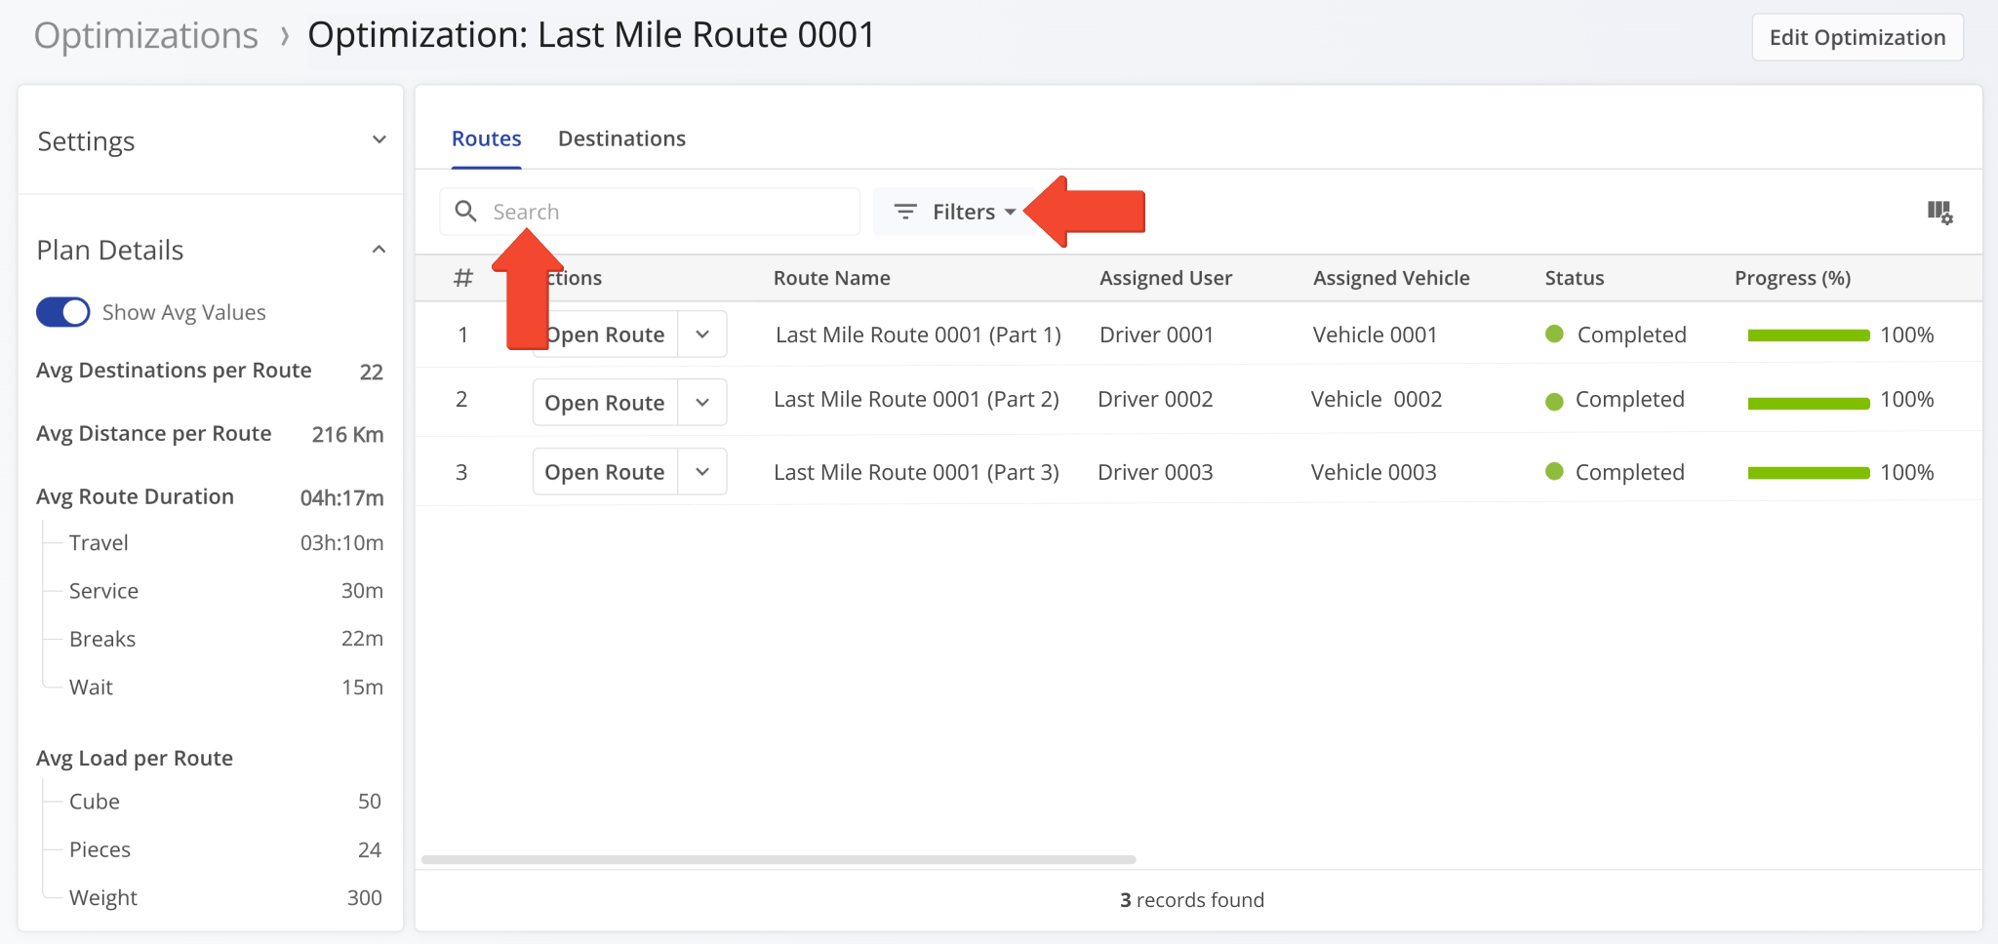1998x944 pixels.
Task: Sort by Status column header
Action: click(1574, 278)
